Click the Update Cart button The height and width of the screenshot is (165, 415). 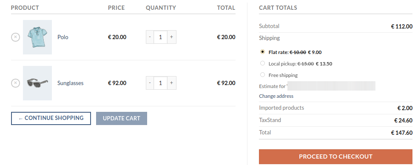coord(122,118)
